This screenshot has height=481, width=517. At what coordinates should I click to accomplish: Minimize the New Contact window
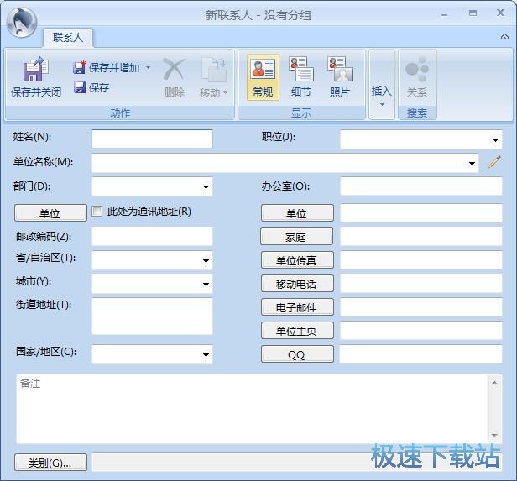point(445,14)
